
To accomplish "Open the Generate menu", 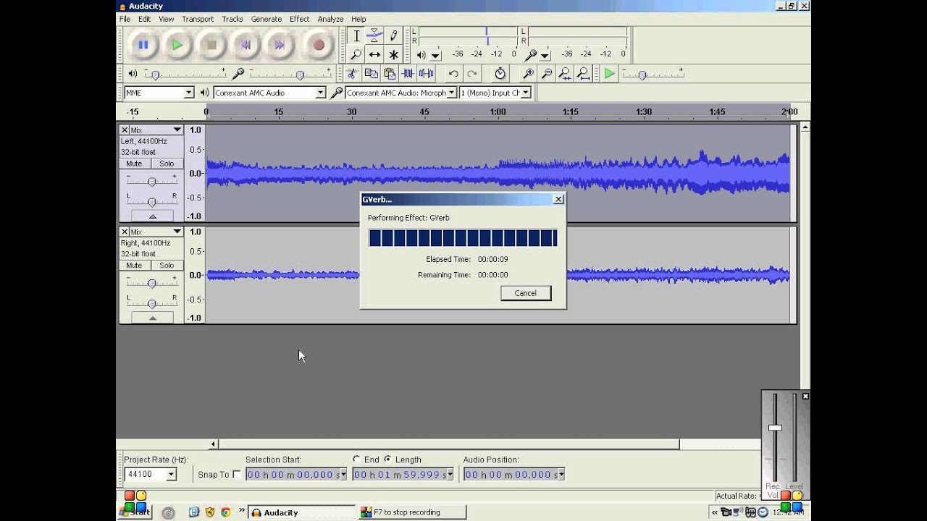I will coord(267,19).
